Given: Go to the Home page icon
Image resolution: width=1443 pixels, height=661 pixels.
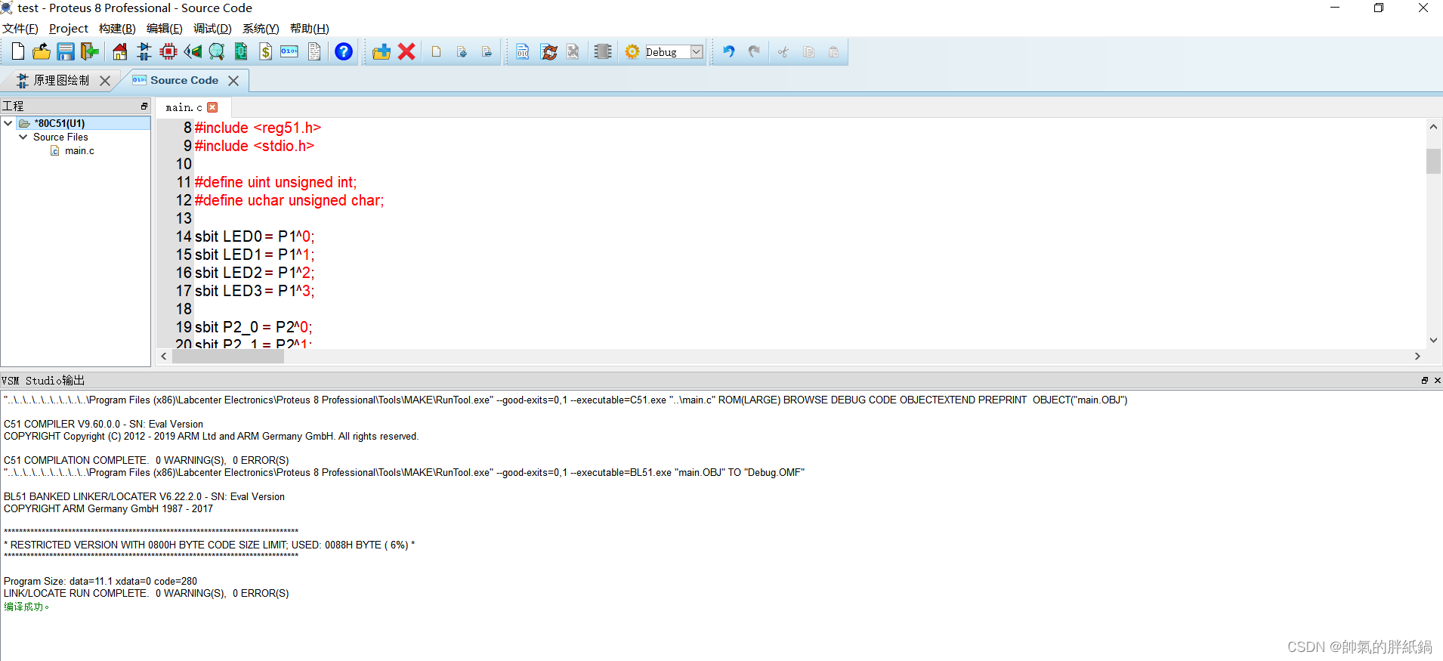Looking at the screenshot, I should tap(120, 51).
